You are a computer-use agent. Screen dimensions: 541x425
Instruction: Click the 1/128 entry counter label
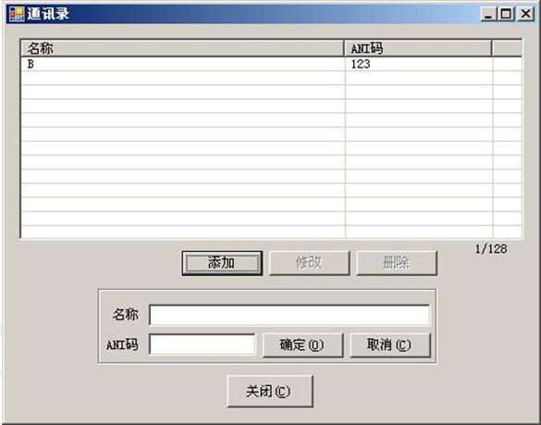click(491, 249)
